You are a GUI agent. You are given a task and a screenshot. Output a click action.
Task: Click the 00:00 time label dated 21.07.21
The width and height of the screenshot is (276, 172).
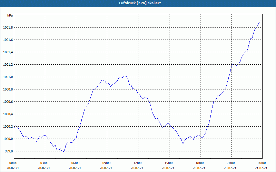click(261, 163)
